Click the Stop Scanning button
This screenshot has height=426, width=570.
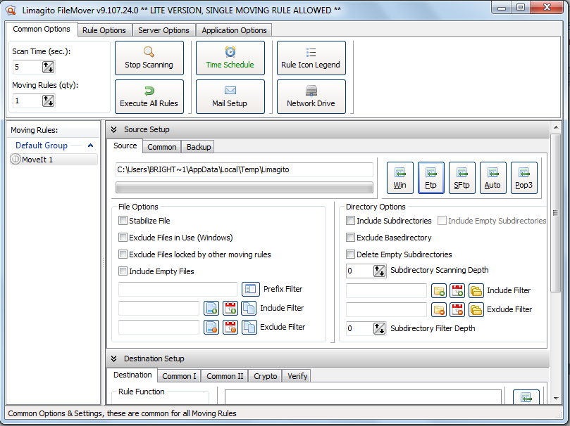click(x=149, y=58)
